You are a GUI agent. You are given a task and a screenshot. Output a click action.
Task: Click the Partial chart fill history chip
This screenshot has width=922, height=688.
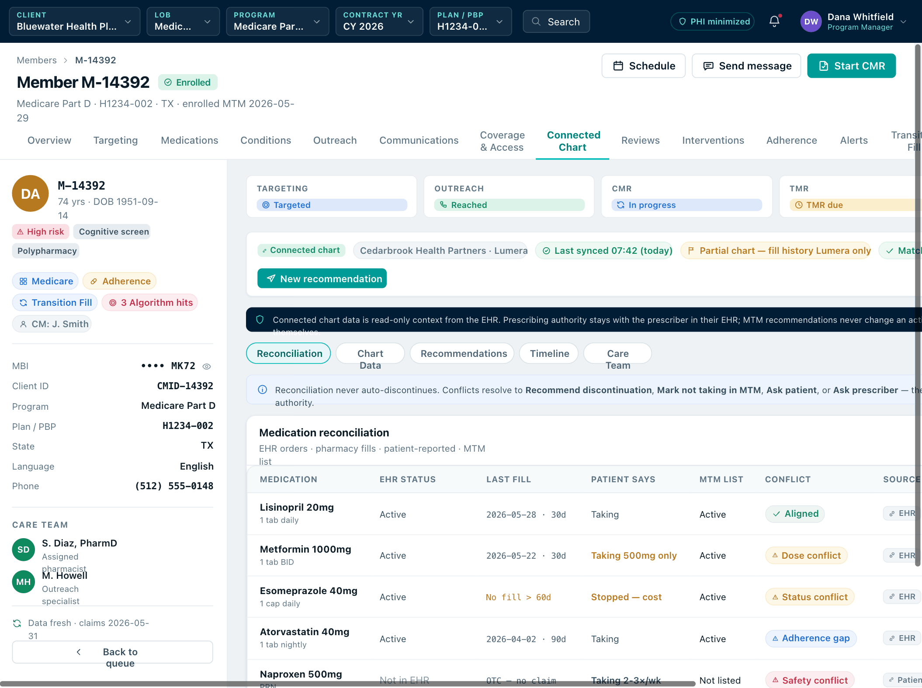point(776,251)
